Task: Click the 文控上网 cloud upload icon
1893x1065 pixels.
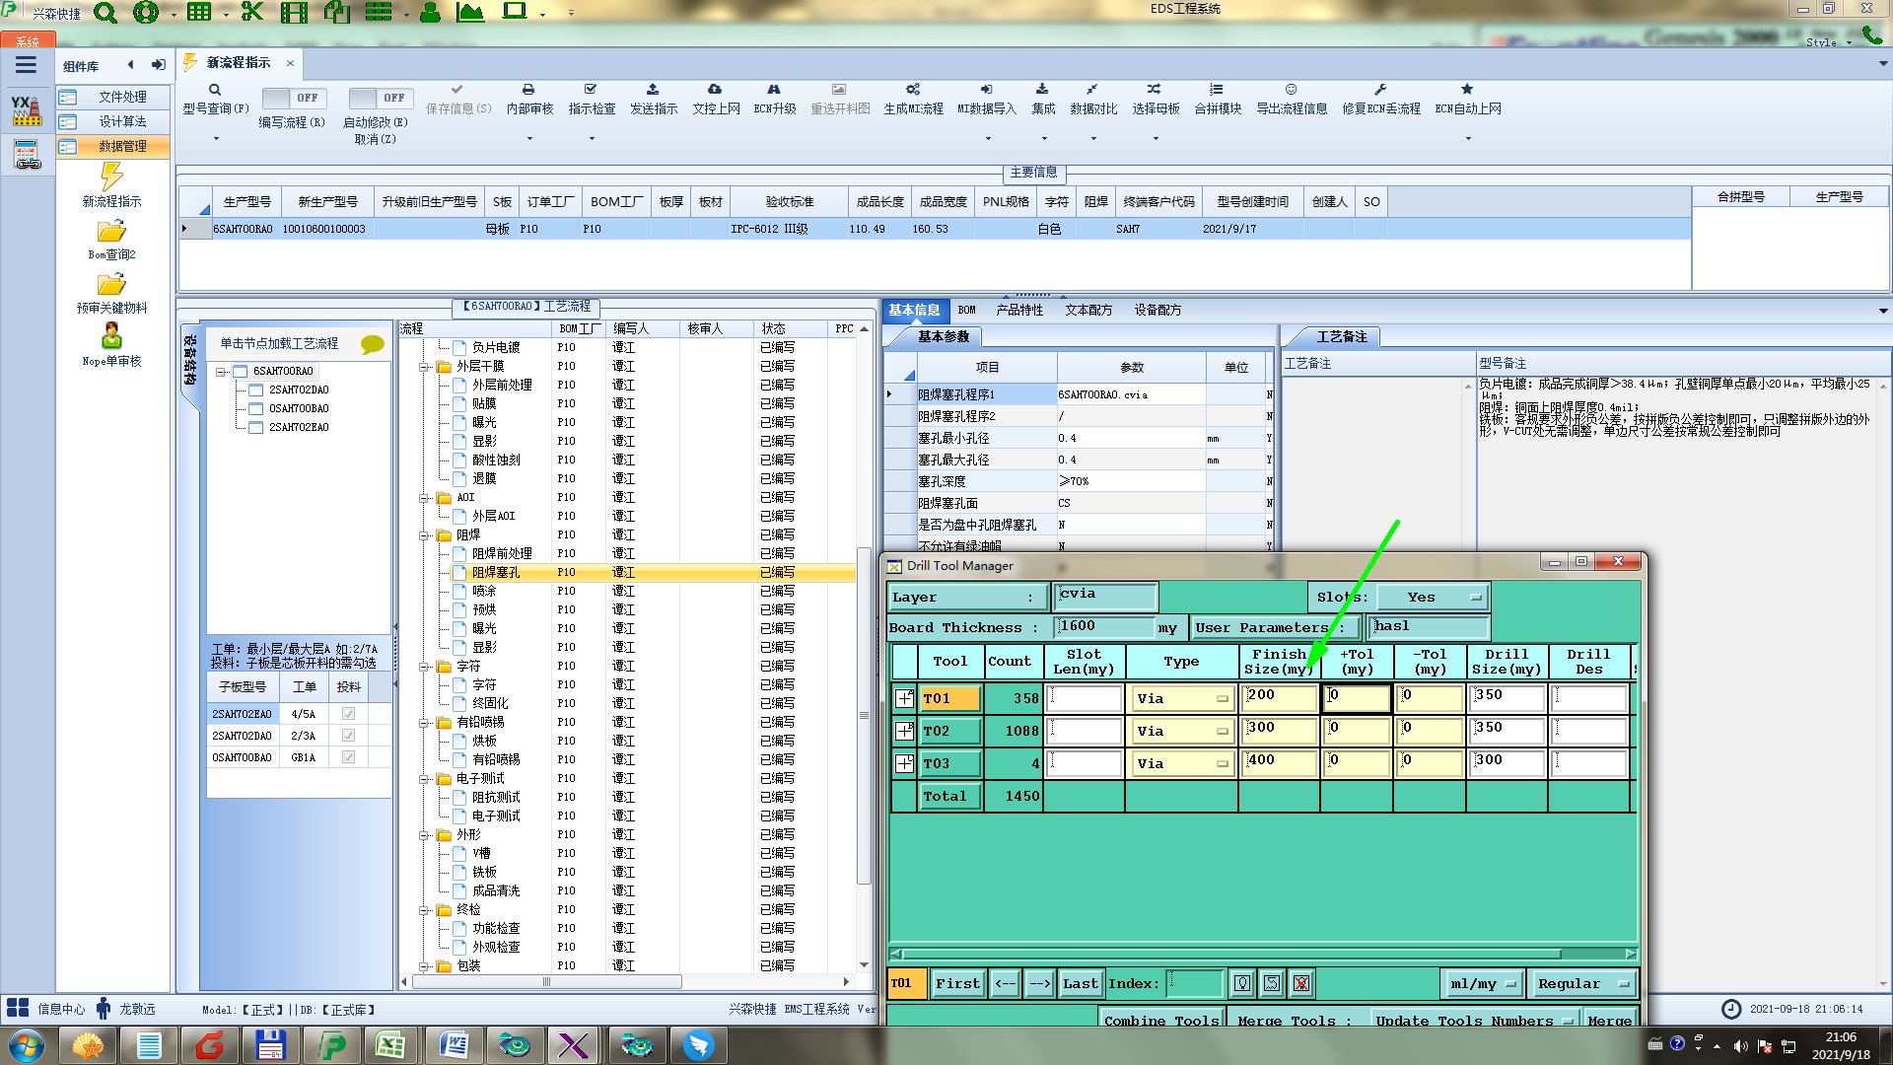Action: pos(715,90)
